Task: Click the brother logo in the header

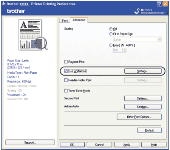Action: click(16, 11)
